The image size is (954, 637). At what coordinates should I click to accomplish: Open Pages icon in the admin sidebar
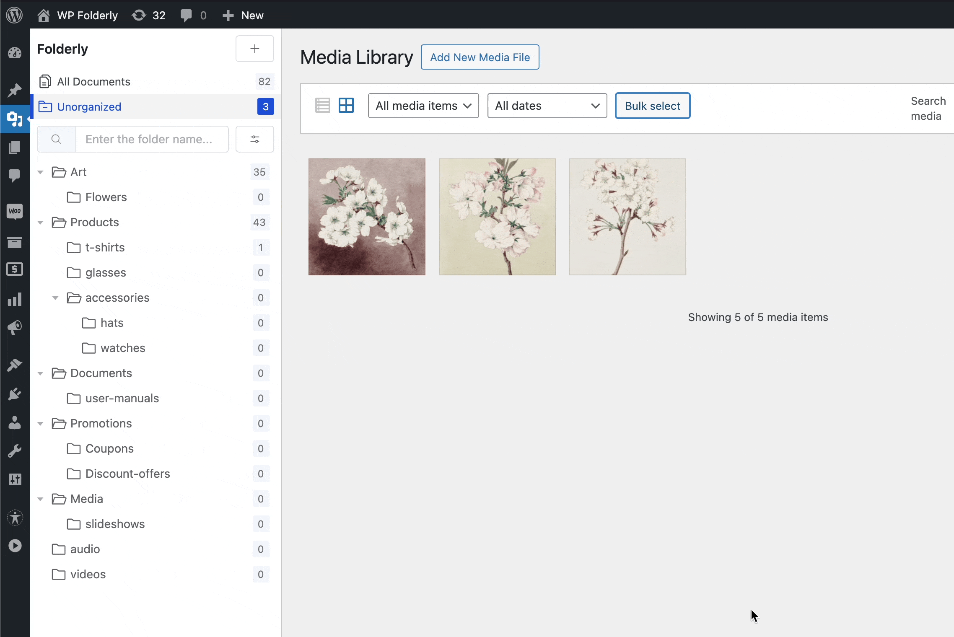[x=15, y=148]
